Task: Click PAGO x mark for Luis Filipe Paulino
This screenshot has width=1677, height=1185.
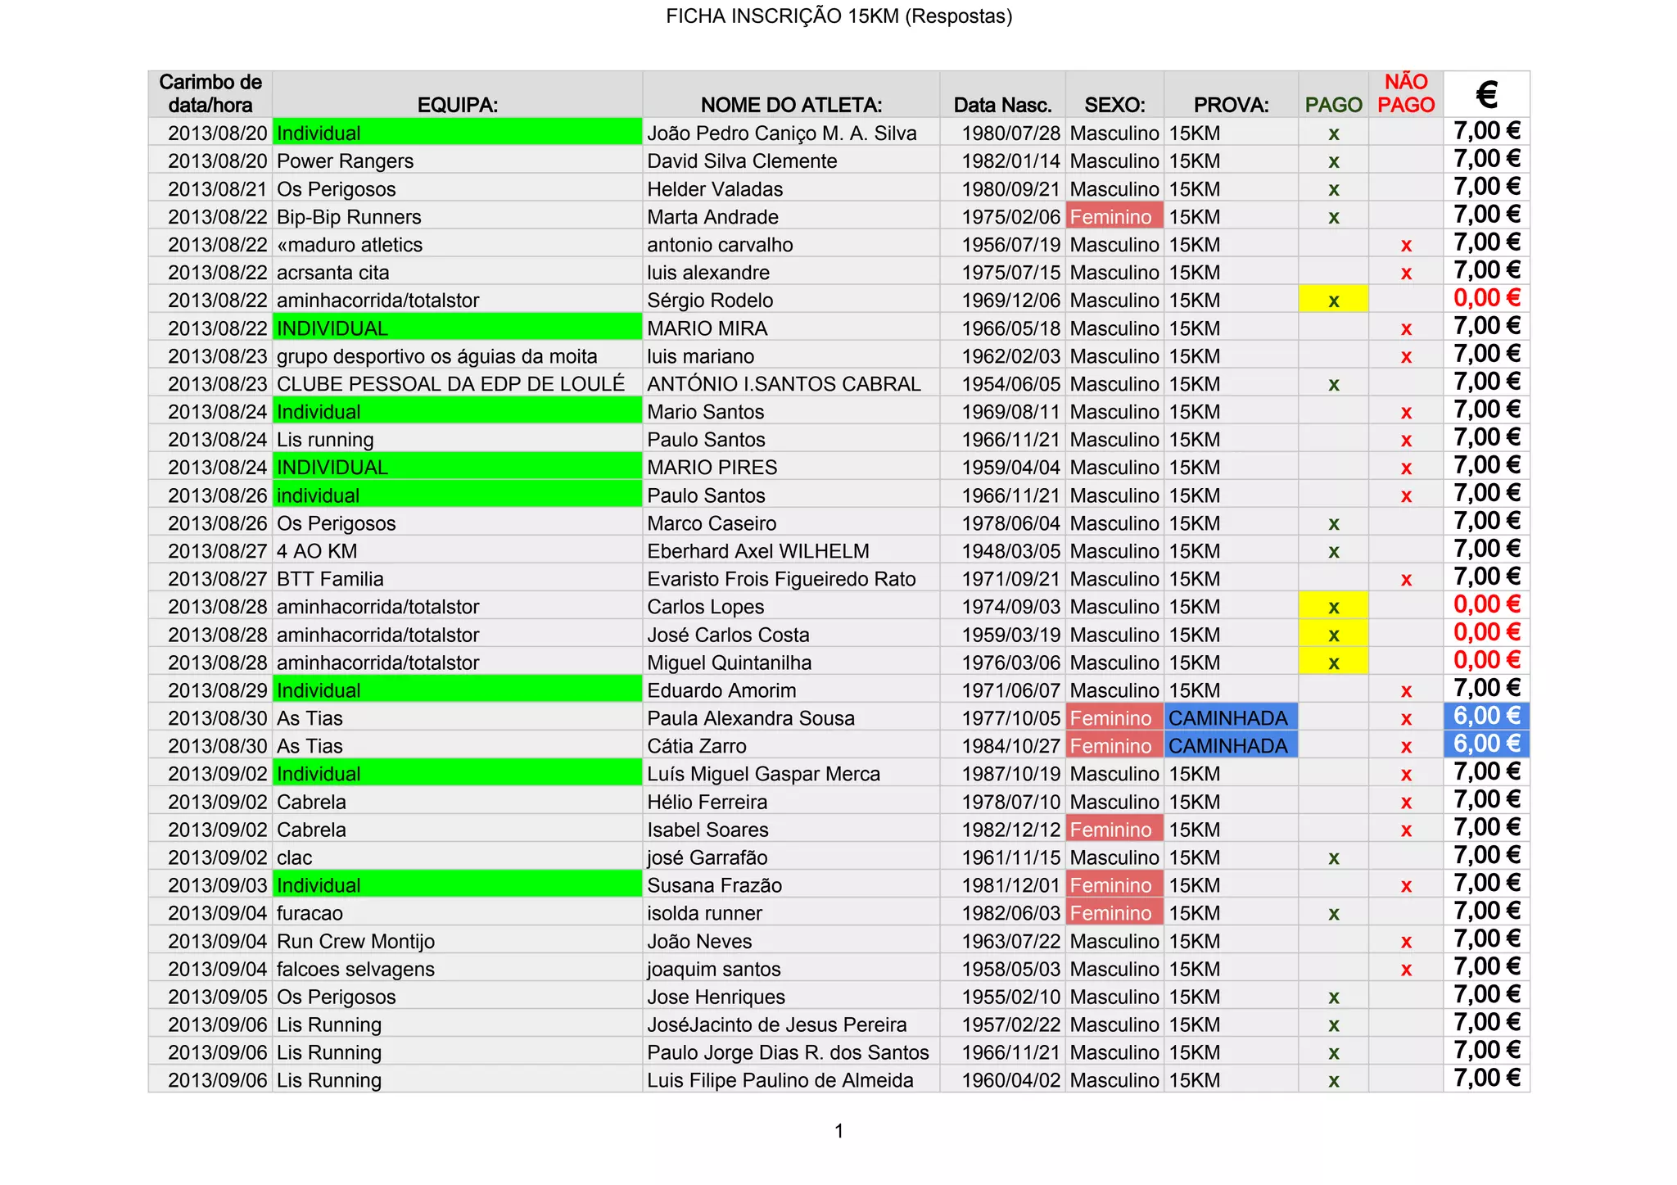Action: pyautogui.click(x=1333, y=1080)
